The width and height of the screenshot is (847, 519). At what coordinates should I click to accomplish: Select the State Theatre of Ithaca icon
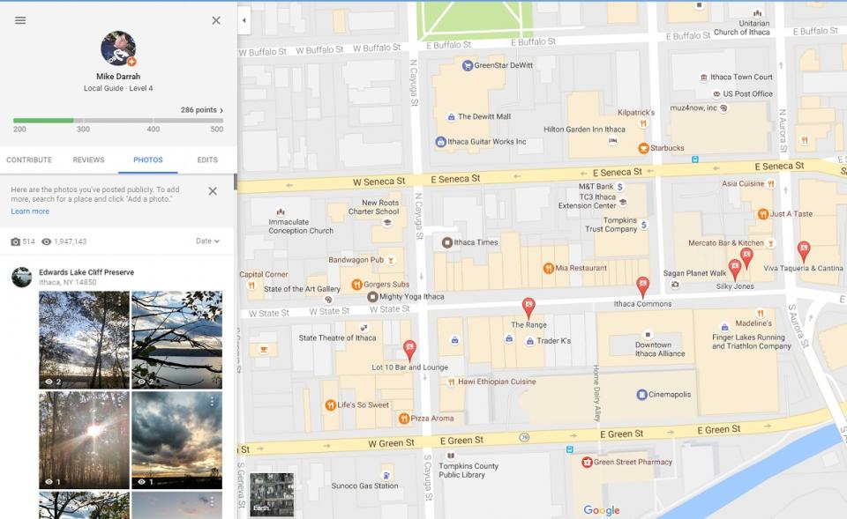coord(364,328)
